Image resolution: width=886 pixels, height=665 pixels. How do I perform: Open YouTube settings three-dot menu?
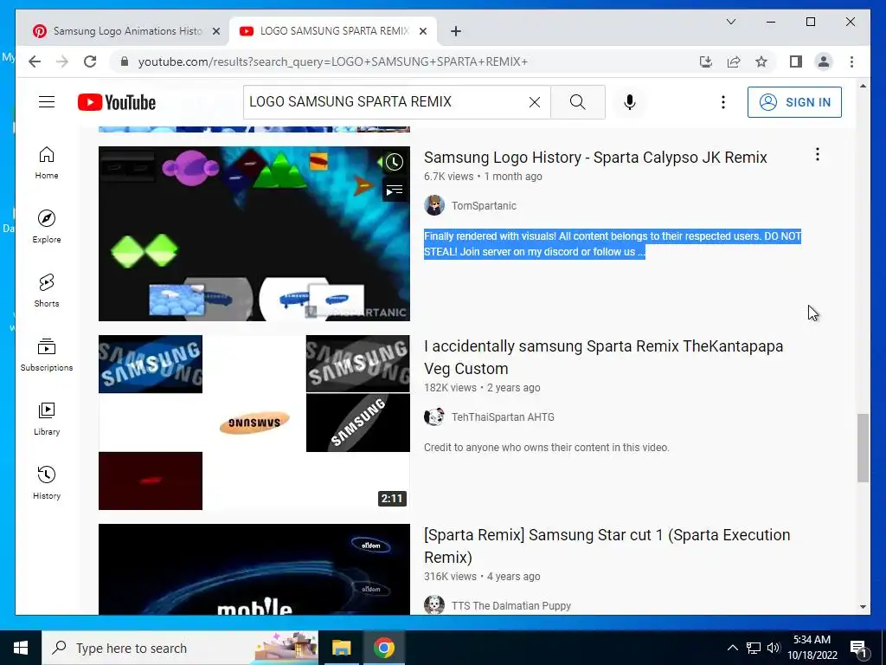[x=722, y=102]
